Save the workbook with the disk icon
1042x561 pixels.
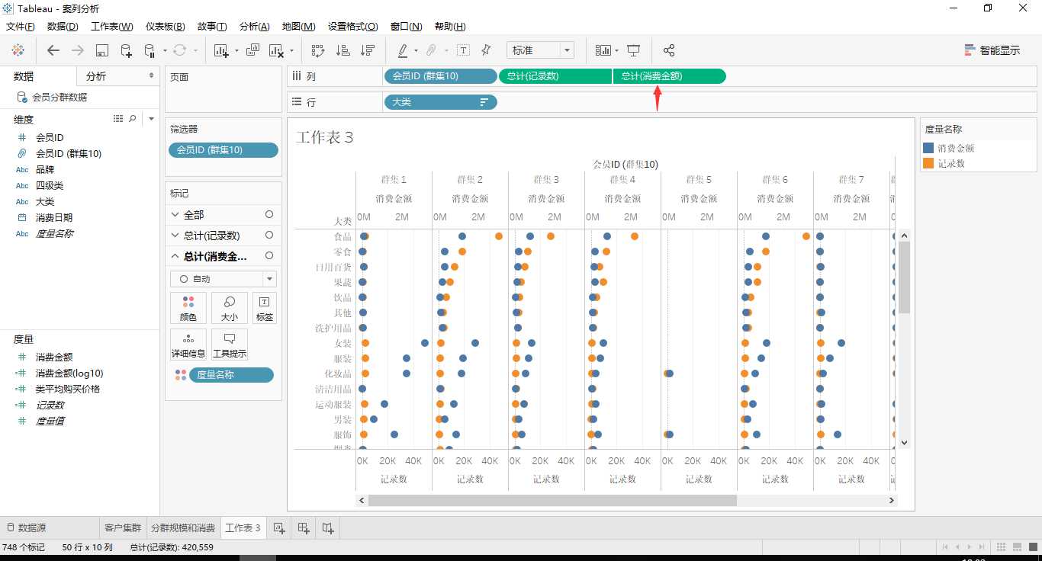102,50
